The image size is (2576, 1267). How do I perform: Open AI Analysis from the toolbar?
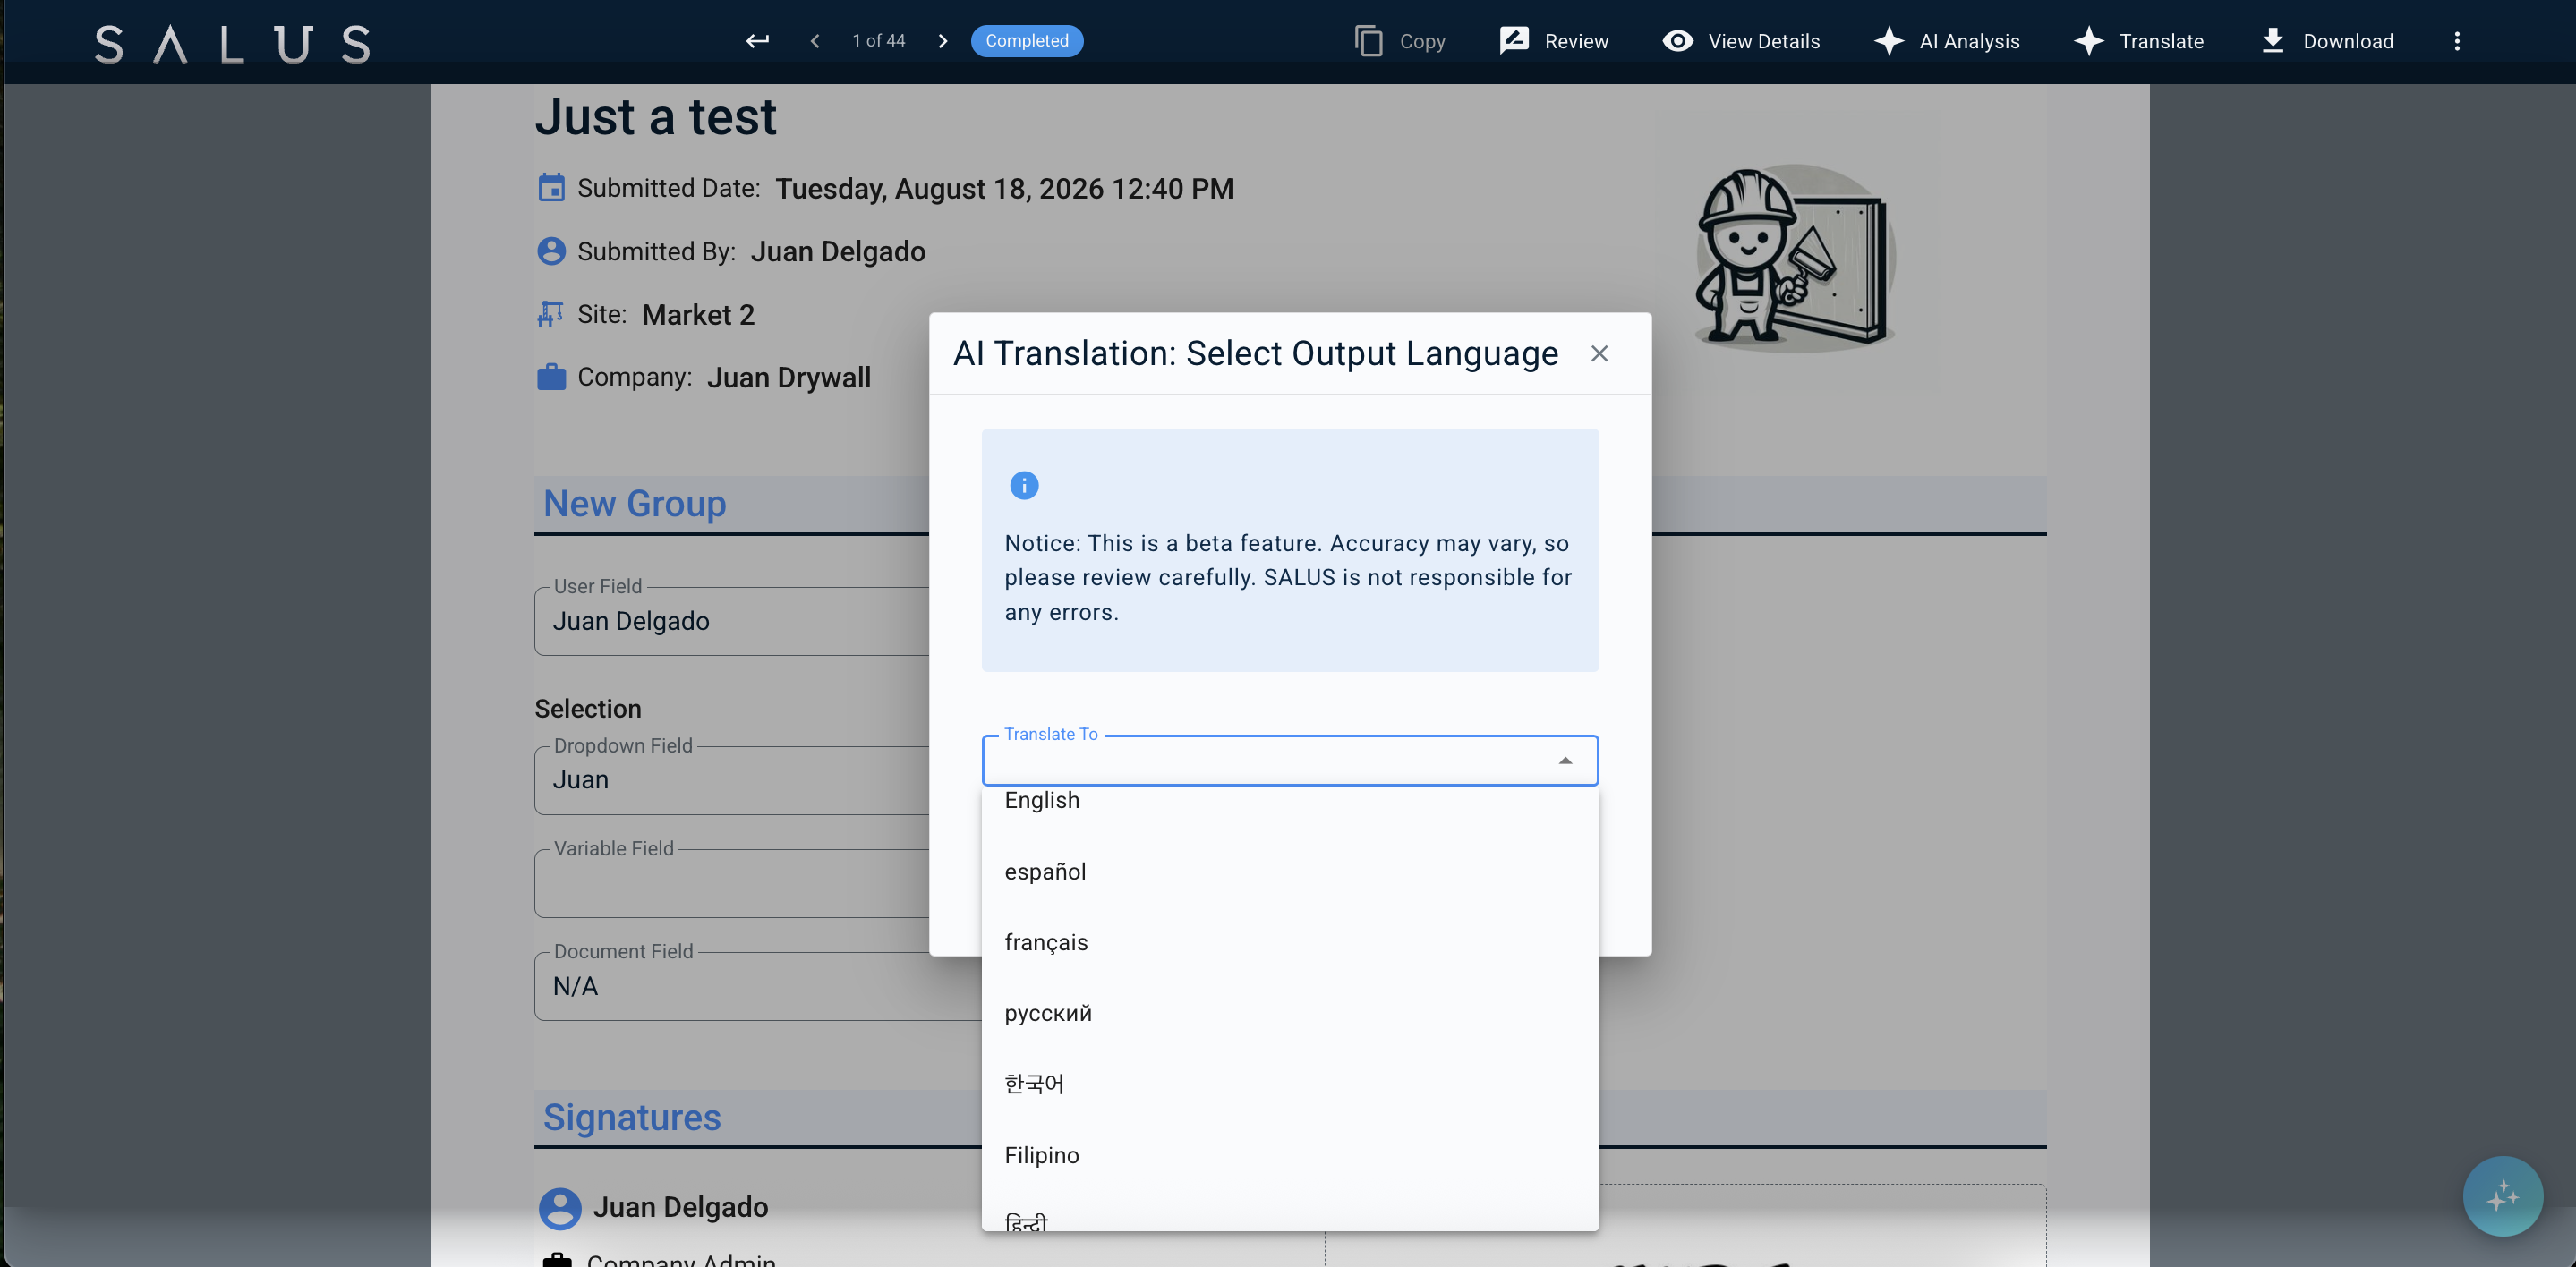click(1946, 41)
